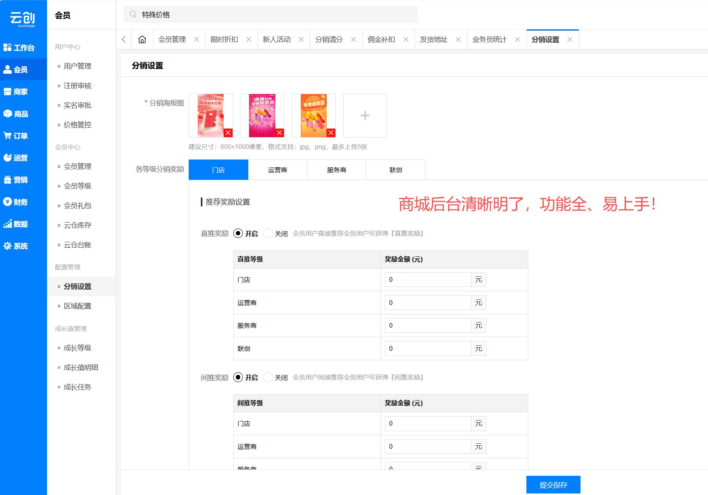Open 会员等级 in the side menu
Image resolution: width=708 pixels, height=495 pixels.
tap(77, 186)
